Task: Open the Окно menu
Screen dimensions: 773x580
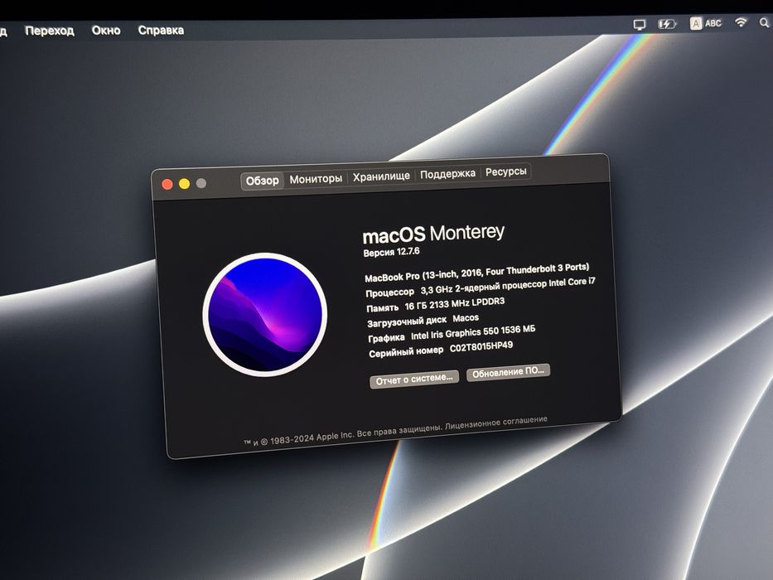Action: (x=106, y=31)
